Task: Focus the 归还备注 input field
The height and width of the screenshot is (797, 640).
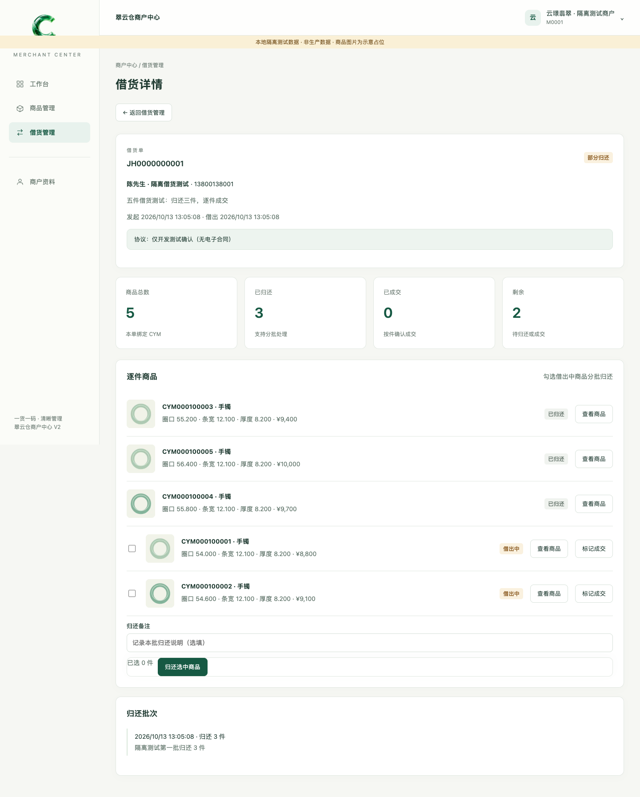Action: [x=370, y=643]
